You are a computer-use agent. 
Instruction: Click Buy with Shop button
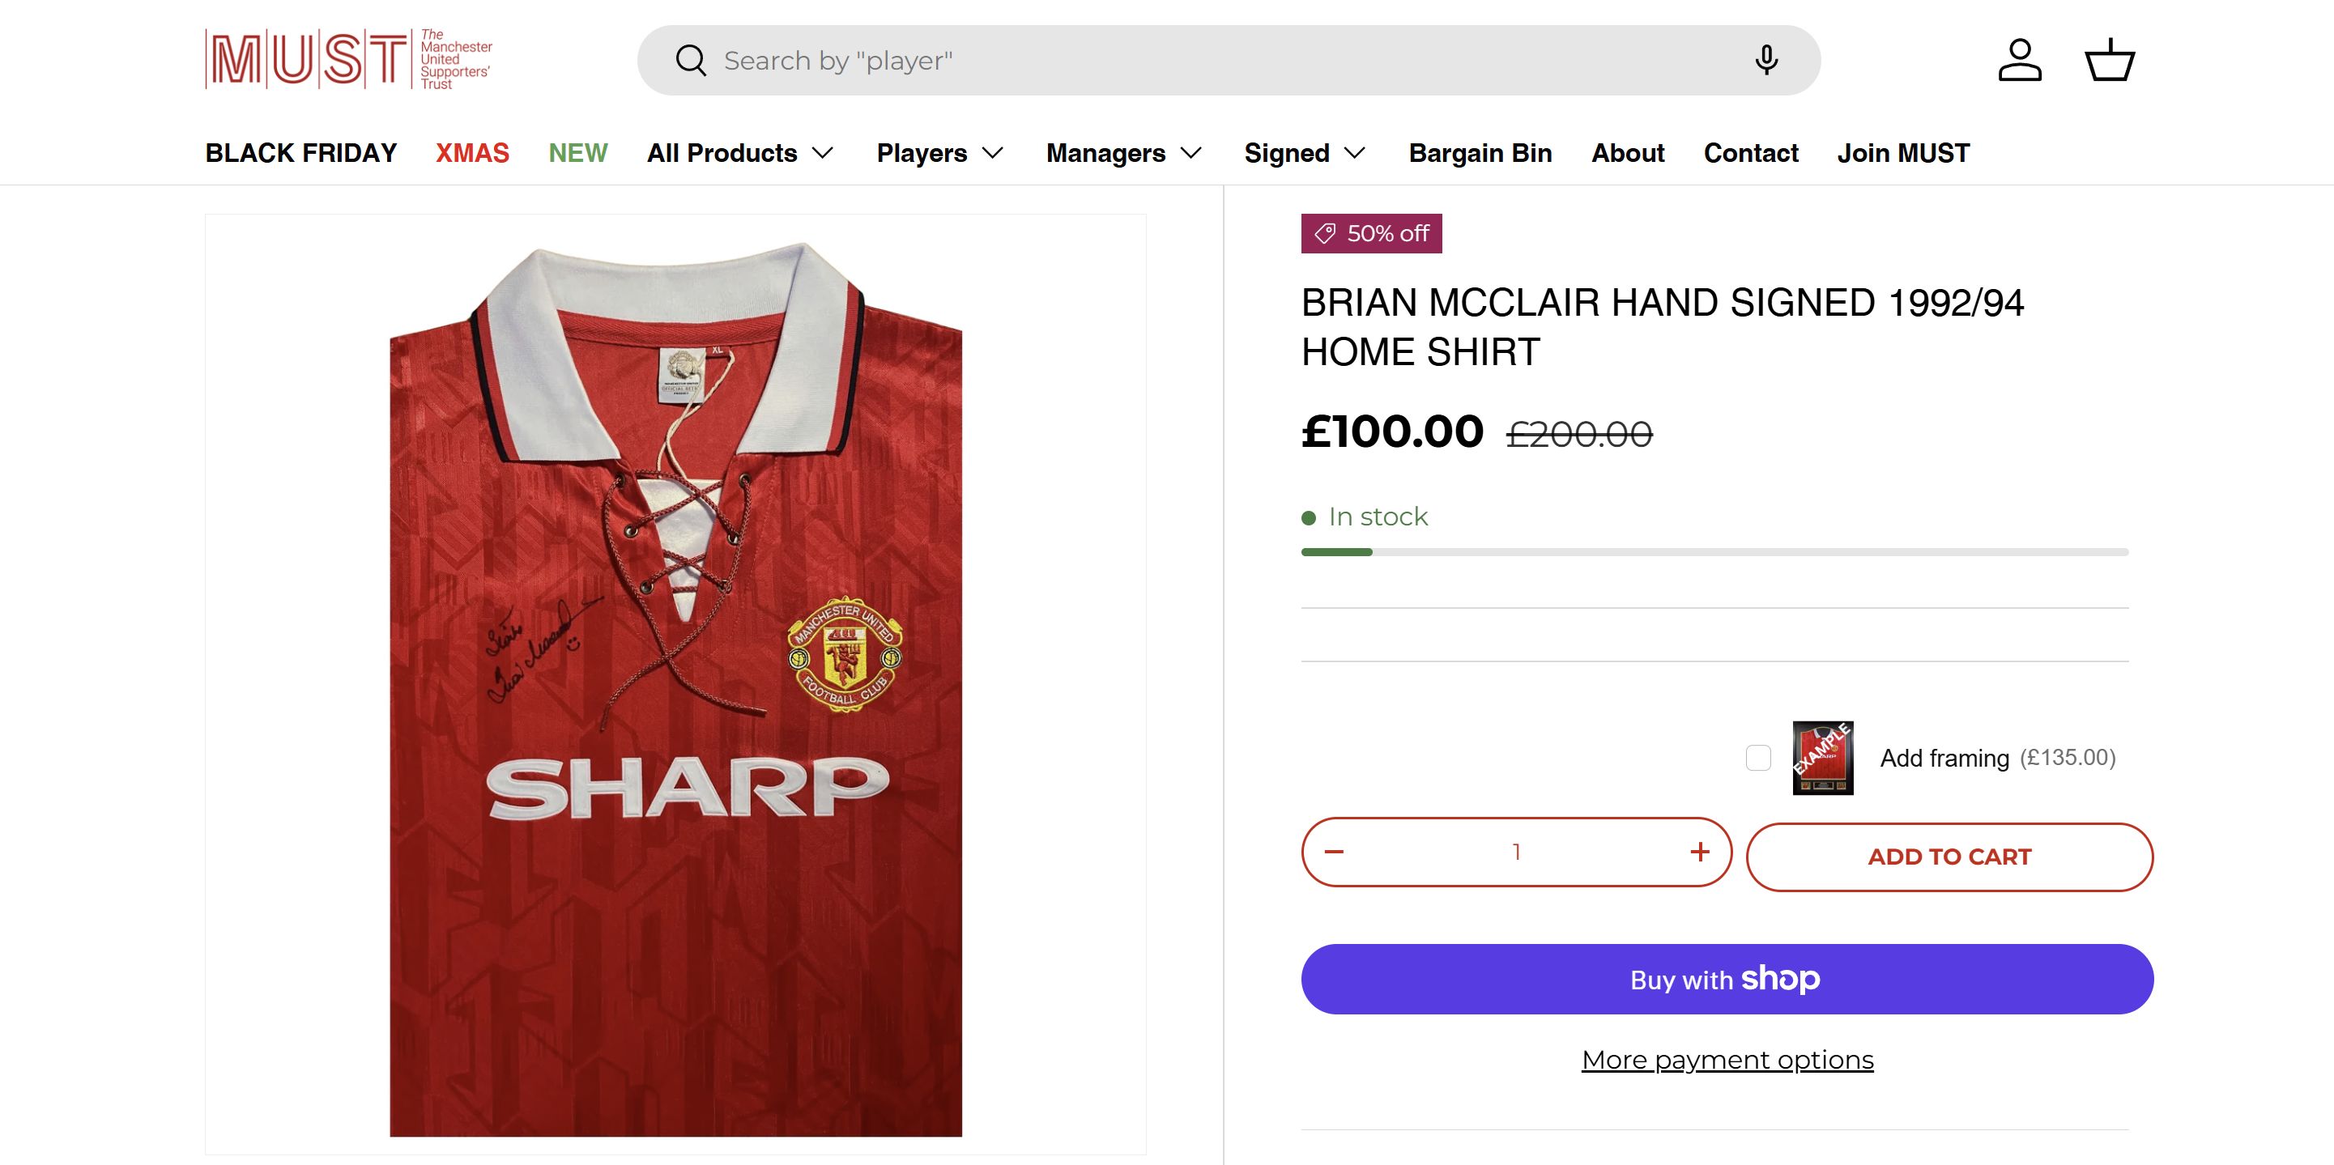[1726, 980]
